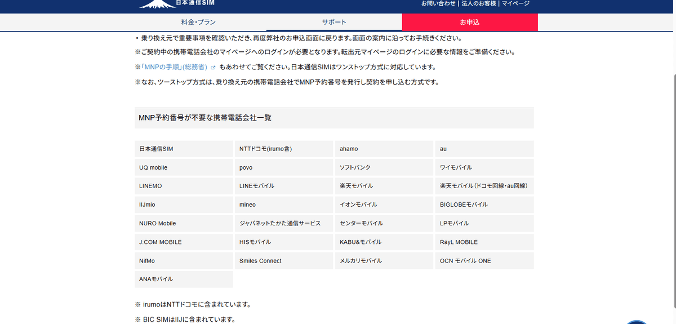Select the LINEモバイル cell
The height and width of the screenshot is (324, 676).
tap(283, 186)
